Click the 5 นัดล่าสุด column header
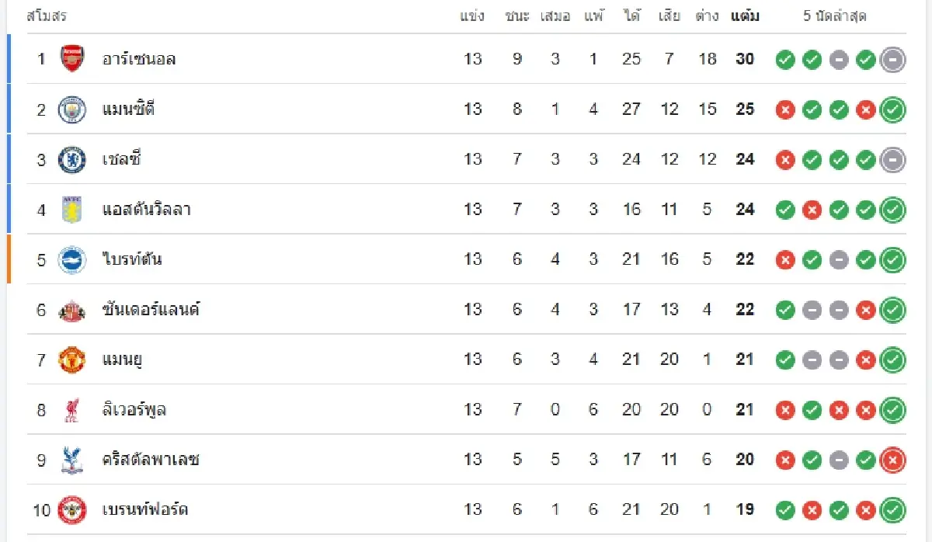This screenshot has height=542, width=932. (835, 16)
